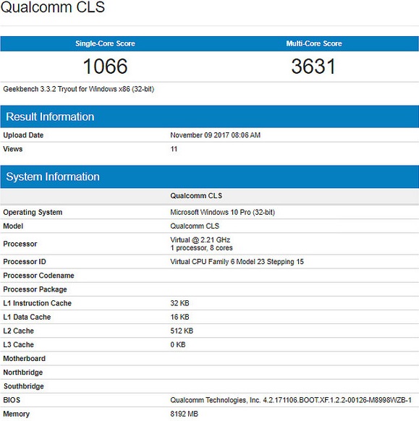Select Microsoft Windows 10 Pro (32-bit) value
The height and width of the screenshot is (421, 419).
[222, 213]
